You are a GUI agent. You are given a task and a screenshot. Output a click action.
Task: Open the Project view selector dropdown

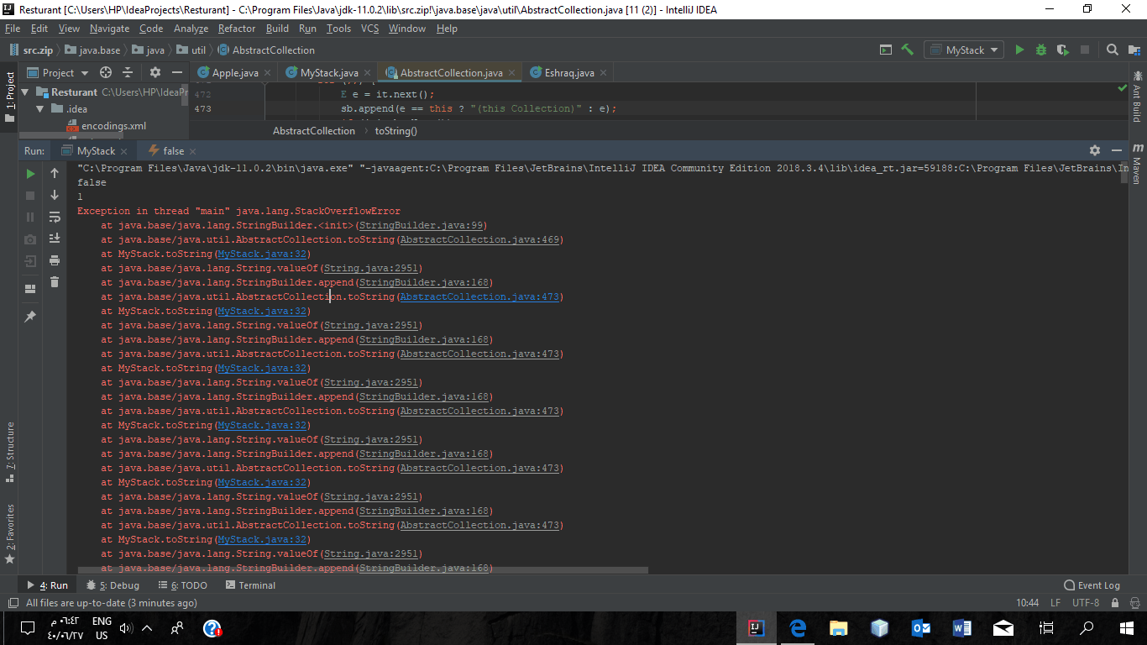[57, 73]
